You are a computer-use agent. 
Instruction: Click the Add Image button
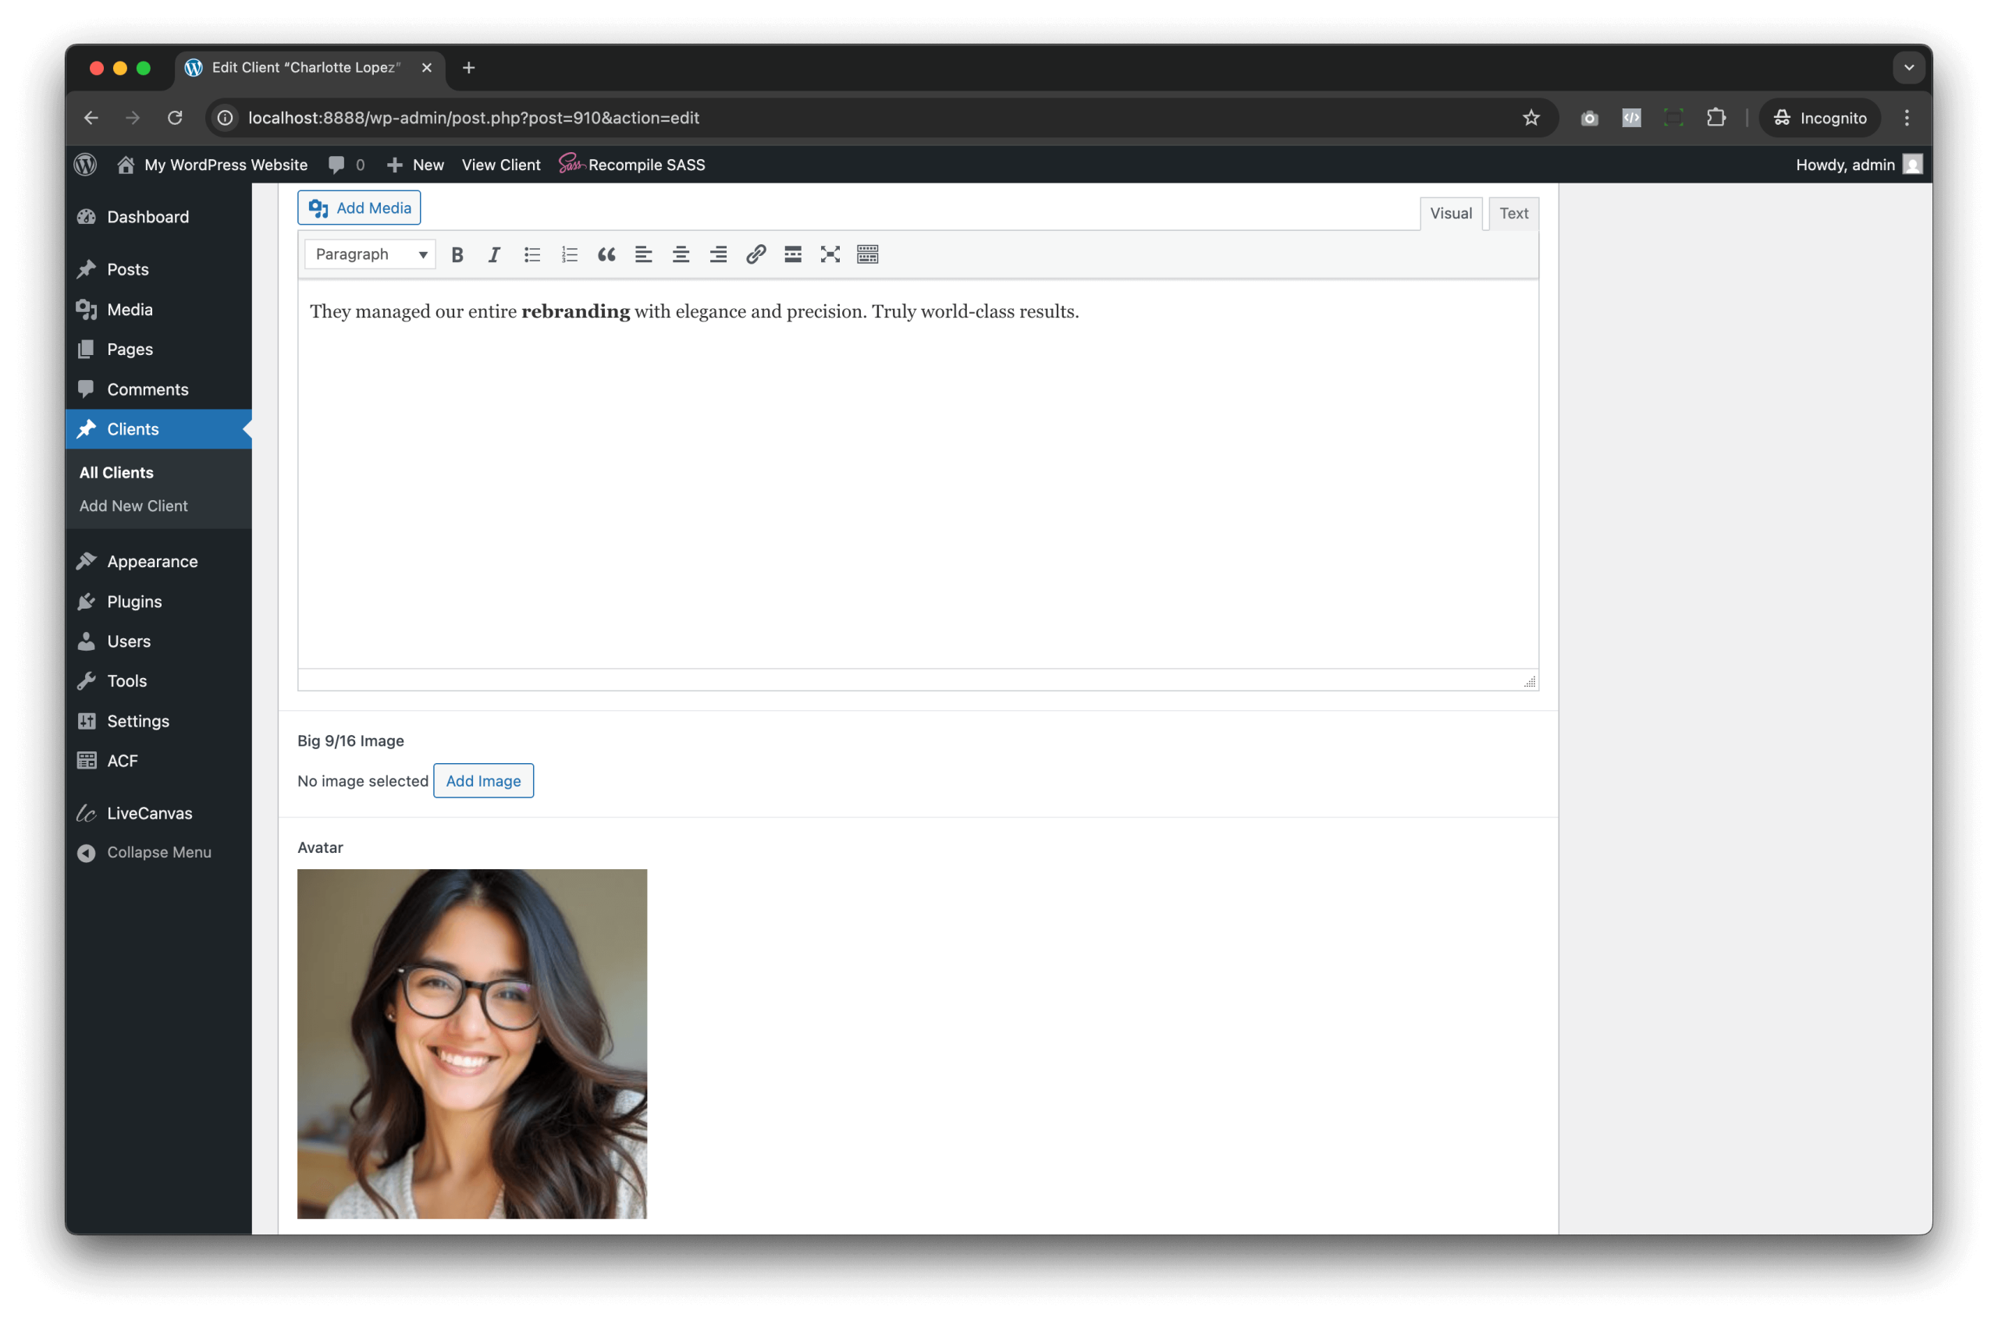[x=483, y=781]
